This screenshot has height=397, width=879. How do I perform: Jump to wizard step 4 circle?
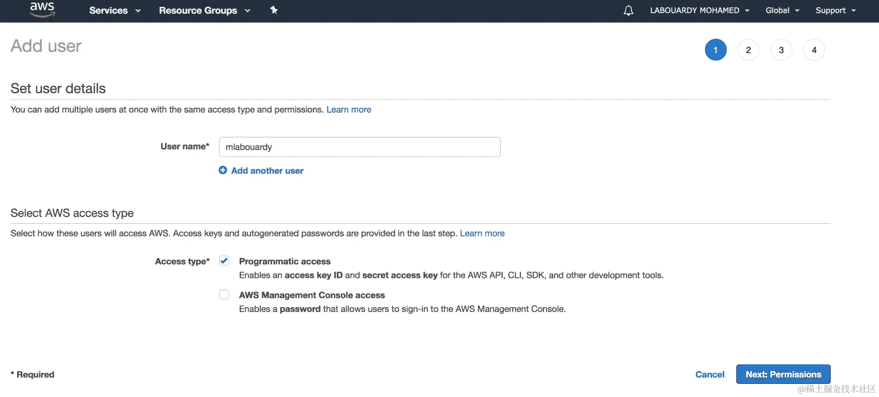[814, 50]
